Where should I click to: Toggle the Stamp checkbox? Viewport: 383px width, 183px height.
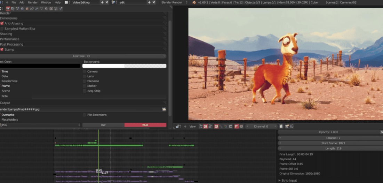pyautogui.click(x=2, y=49)
